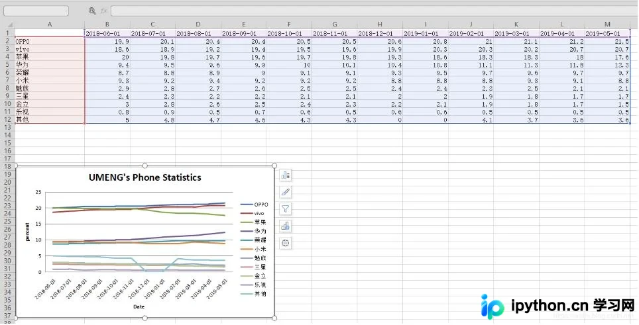Select 其他's 2019-02-01 value 4.1
Screen dimensions: 639x325
tap(471, 120)
